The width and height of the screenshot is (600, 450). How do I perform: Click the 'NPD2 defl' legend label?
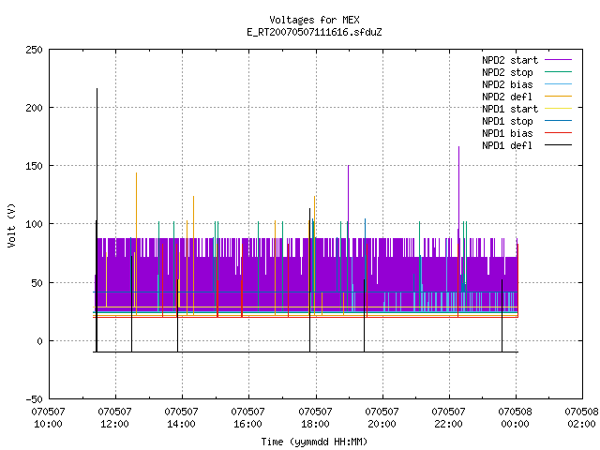tap(507, 97)
